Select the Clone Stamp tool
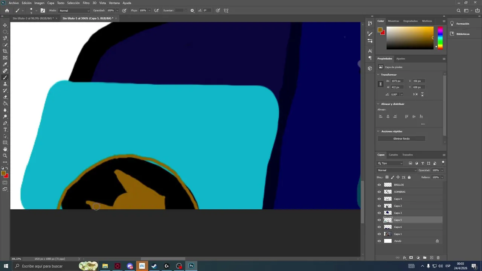 [x=5, y=84]
